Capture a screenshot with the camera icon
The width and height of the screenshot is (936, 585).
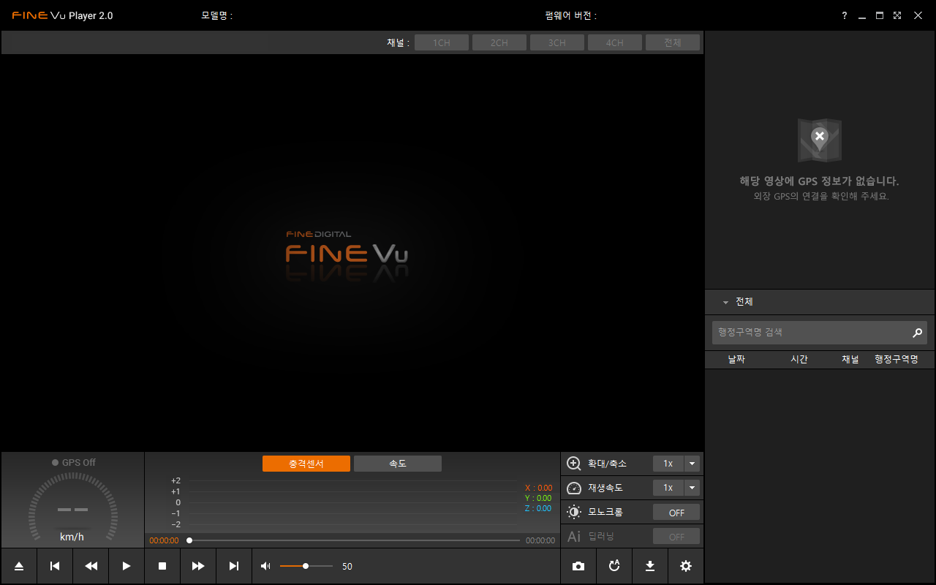[x=578, y=566]
